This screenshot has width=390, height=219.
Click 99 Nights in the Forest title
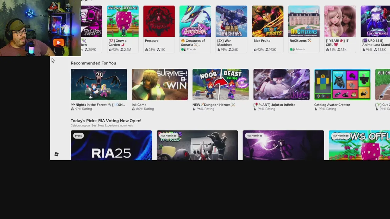tap(98, 105)
